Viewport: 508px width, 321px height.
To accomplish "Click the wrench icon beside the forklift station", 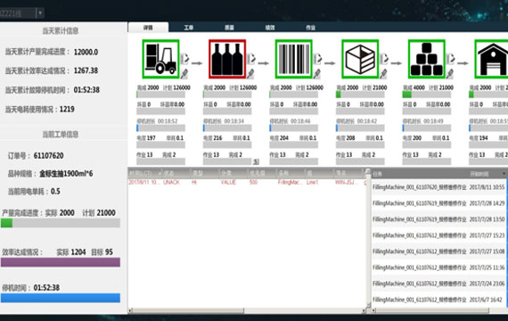I will tap(184, 74).
